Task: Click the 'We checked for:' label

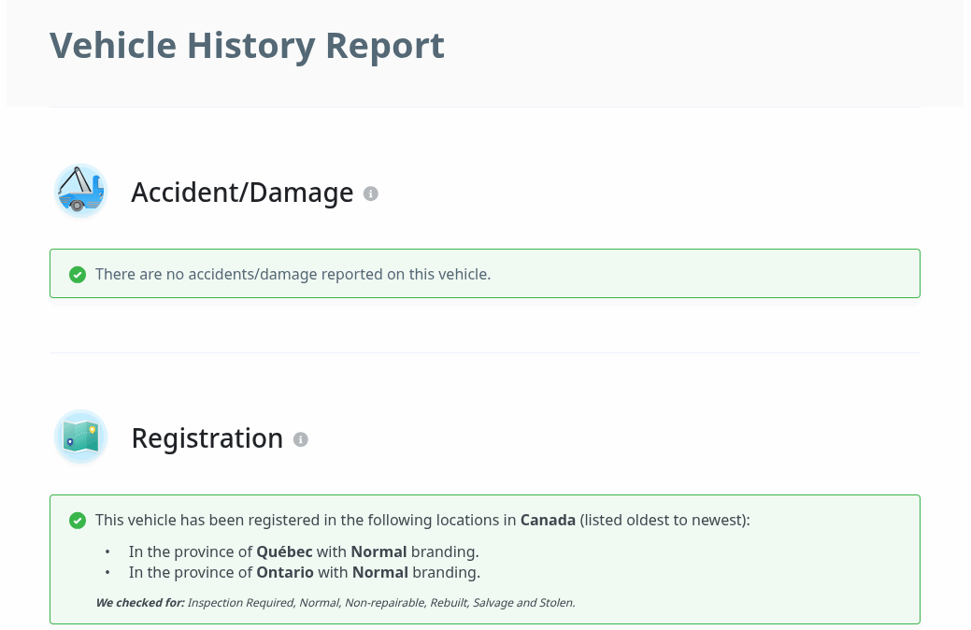Action: point(140,603)
